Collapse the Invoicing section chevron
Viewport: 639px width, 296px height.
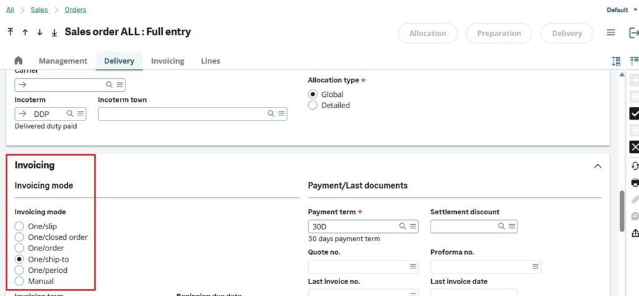point(597,166)
